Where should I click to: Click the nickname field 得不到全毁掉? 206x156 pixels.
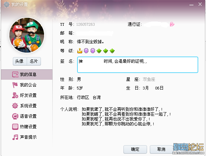(91, 42)
